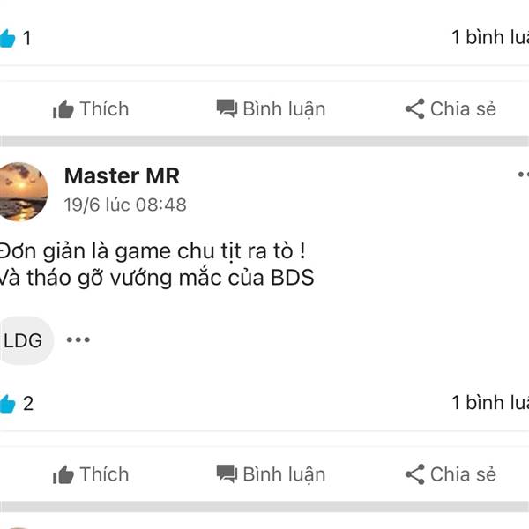Click share icon under Master MR post
This screenshot has height=529, width=529.
[x=414, y=474]
